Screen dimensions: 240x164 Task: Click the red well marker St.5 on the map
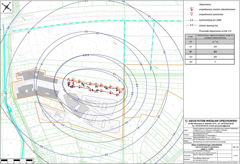pyautogui.click(x=101, y=86)
